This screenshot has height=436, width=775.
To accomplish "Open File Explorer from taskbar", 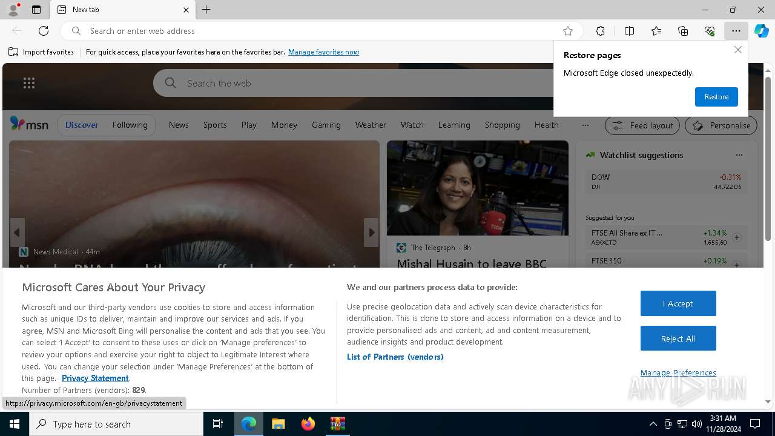I will (x=278, y=424).
